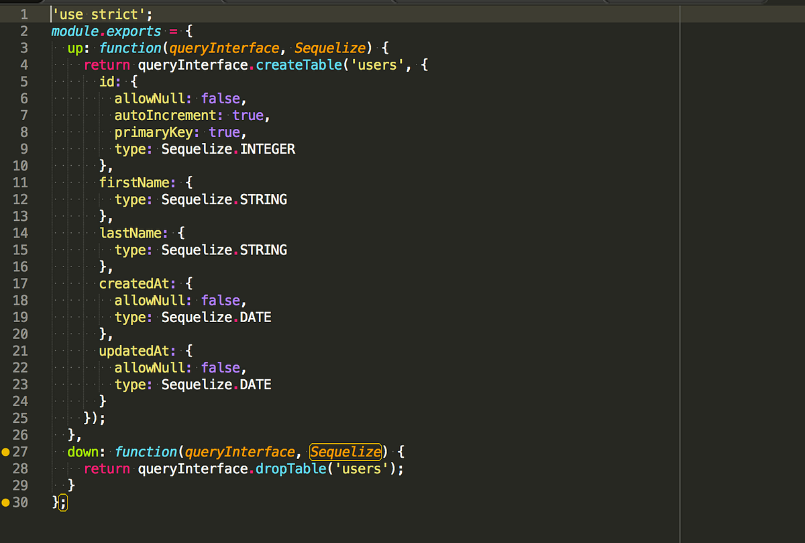Toggle the marker dot beside line 27
Image resolution: width=805 pixels, height=543 pixels.
(x=5, y=451)
